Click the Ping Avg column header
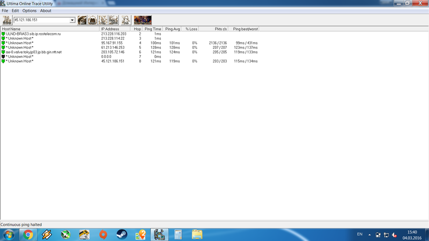The width and height of the screenshot is (429, 241). point(172,29)
